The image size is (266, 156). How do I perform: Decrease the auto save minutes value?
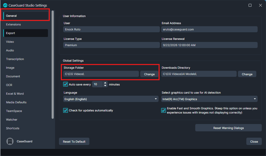point(105,86)
